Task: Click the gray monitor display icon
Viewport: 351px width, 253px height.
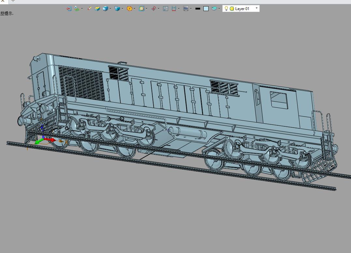Action: (186, 9)
